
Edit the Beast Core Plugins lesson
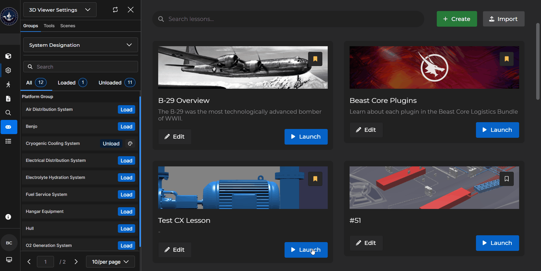tap(366, 130)
